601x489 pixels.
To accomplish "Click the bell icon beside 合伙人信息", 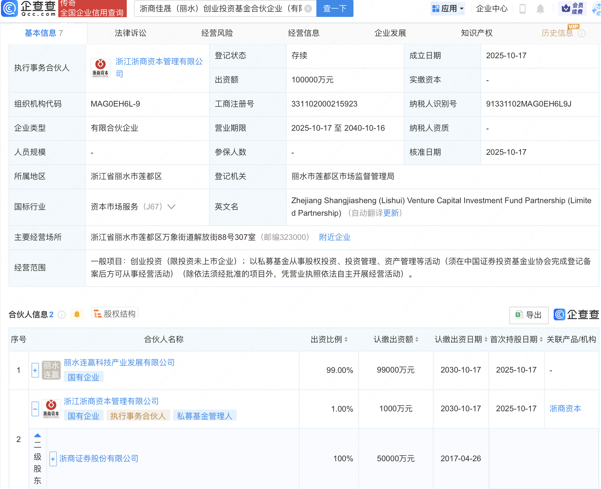I will tap(77, 314).
